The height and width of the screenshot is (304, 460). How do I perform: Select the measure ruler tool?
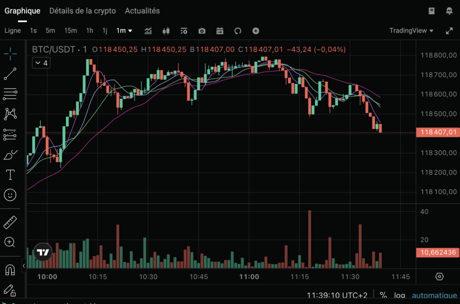coord(10,222)
